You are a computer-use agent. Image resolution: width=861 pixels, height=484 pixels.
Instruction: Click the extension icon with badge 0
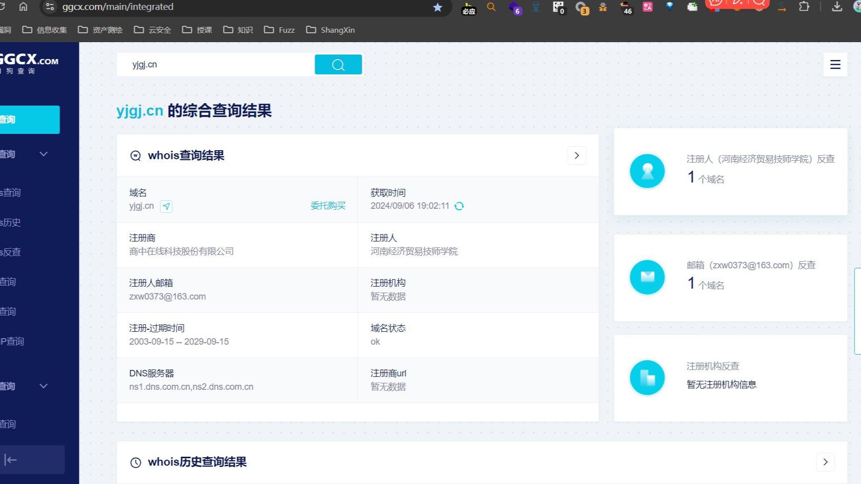click(x=559, y=7)
